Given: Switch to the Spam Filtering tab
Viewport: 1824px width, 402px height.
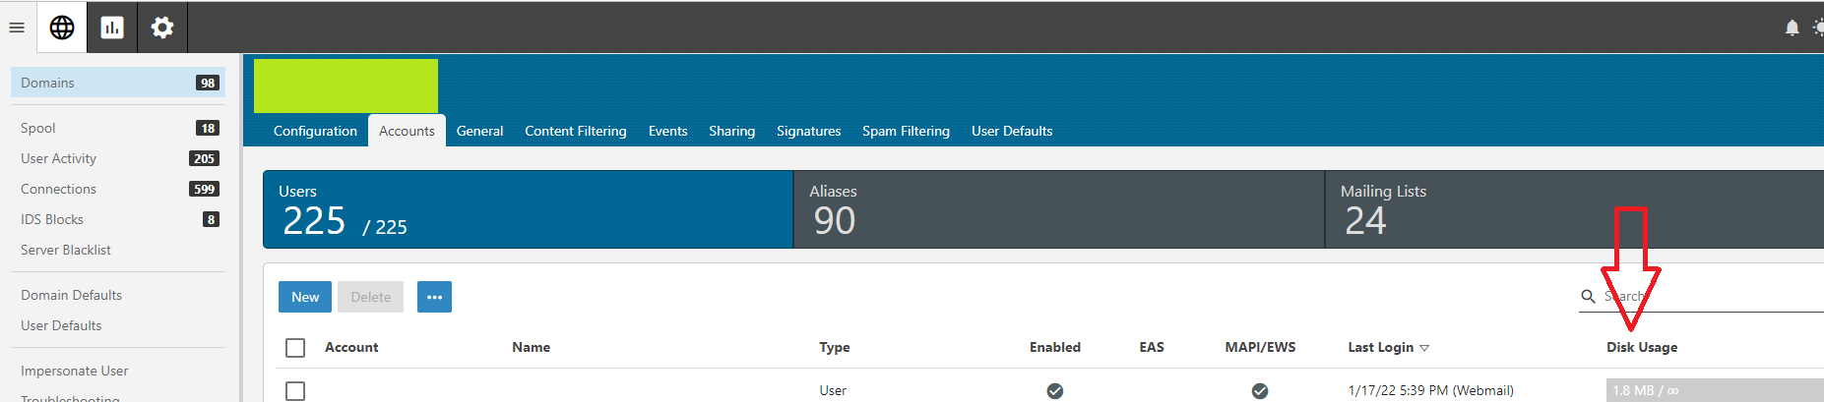Looking at the screenshot, I should click(x=906, y=131).
